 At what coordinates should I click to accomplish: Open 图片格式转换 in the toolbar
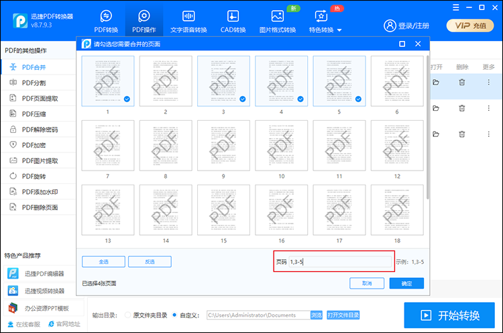coord(278,21)
